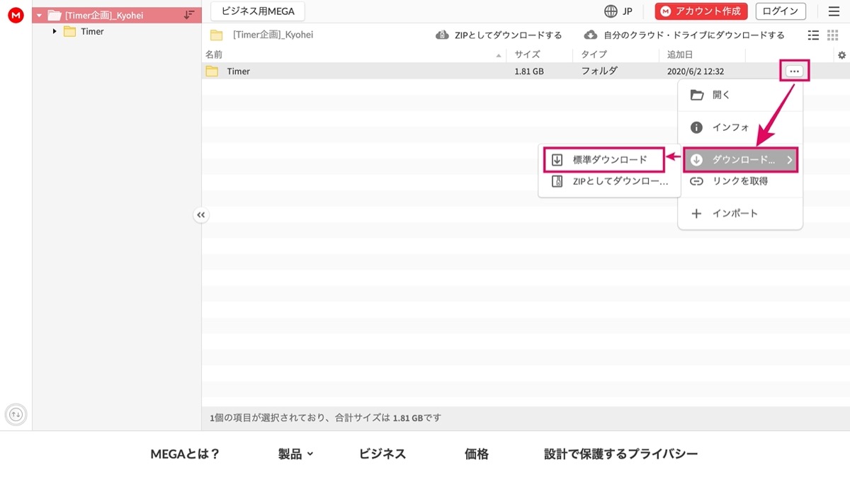
Task: Open the hamburger main menu
Action: pyautogui.click(x=833, y=11)
